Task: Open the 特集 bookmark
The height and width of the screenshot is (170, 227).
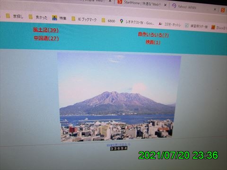Action: coord(59,18)
